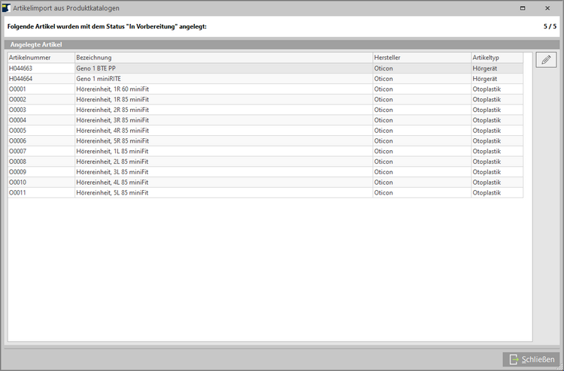
Task: Click Hörgerät type in H044664 row
Action: [485, 79]
